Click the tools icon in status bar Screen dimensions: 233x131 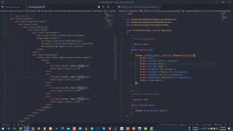click(x=28, y=124)
